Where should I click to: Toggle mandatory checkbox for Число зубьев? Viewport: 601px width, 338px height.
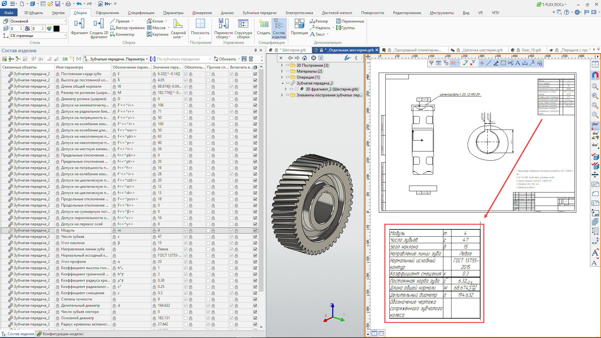coord(186,237)
